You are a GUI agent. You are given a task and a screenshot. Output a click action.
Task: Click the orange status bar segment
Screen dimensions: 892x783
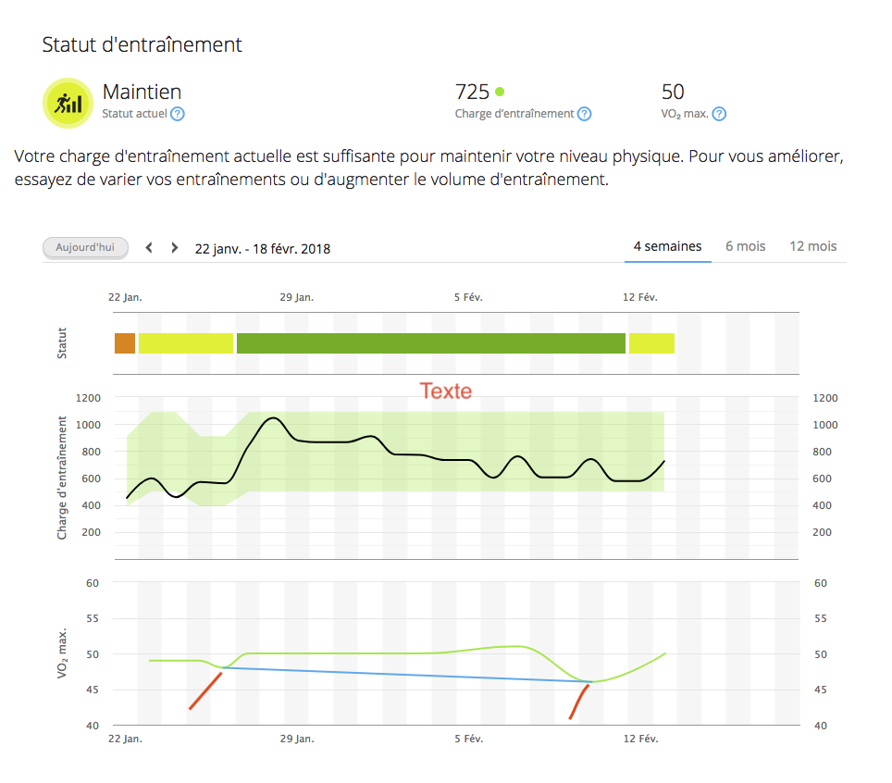[125, 343]
